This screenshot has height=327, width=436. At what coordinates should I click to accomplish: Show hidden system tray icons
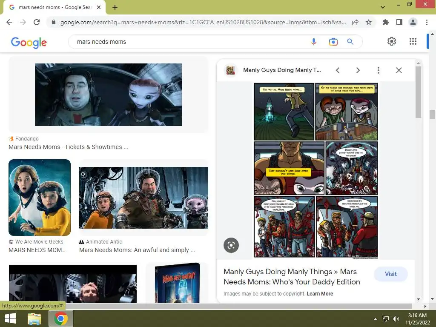coord(375,319)
